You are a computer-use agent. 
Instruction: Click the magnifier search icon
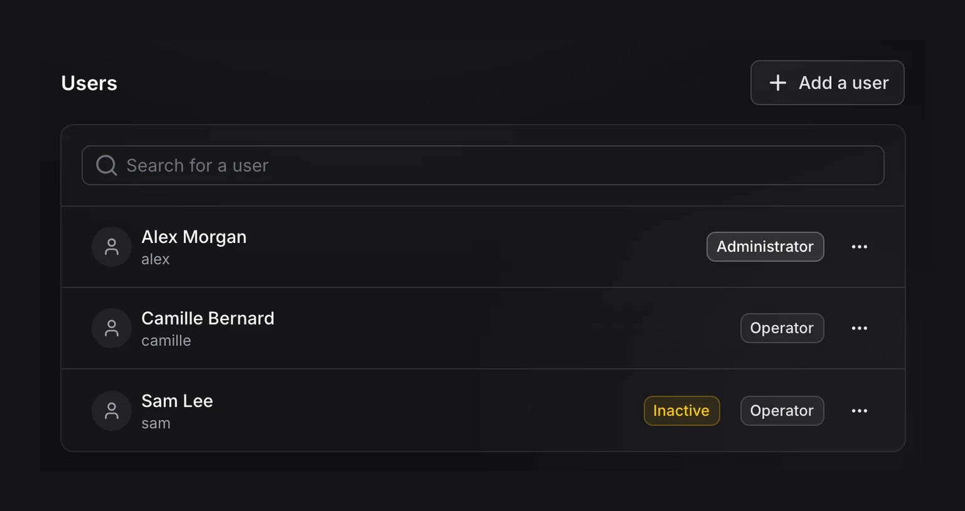point(106,166)
